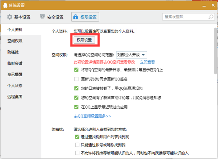218x159 pixels.
Task: Click the red text 此项设置详情需要去QQ空间查看修改
Action: pyautogui.click(x=104, y=62)
